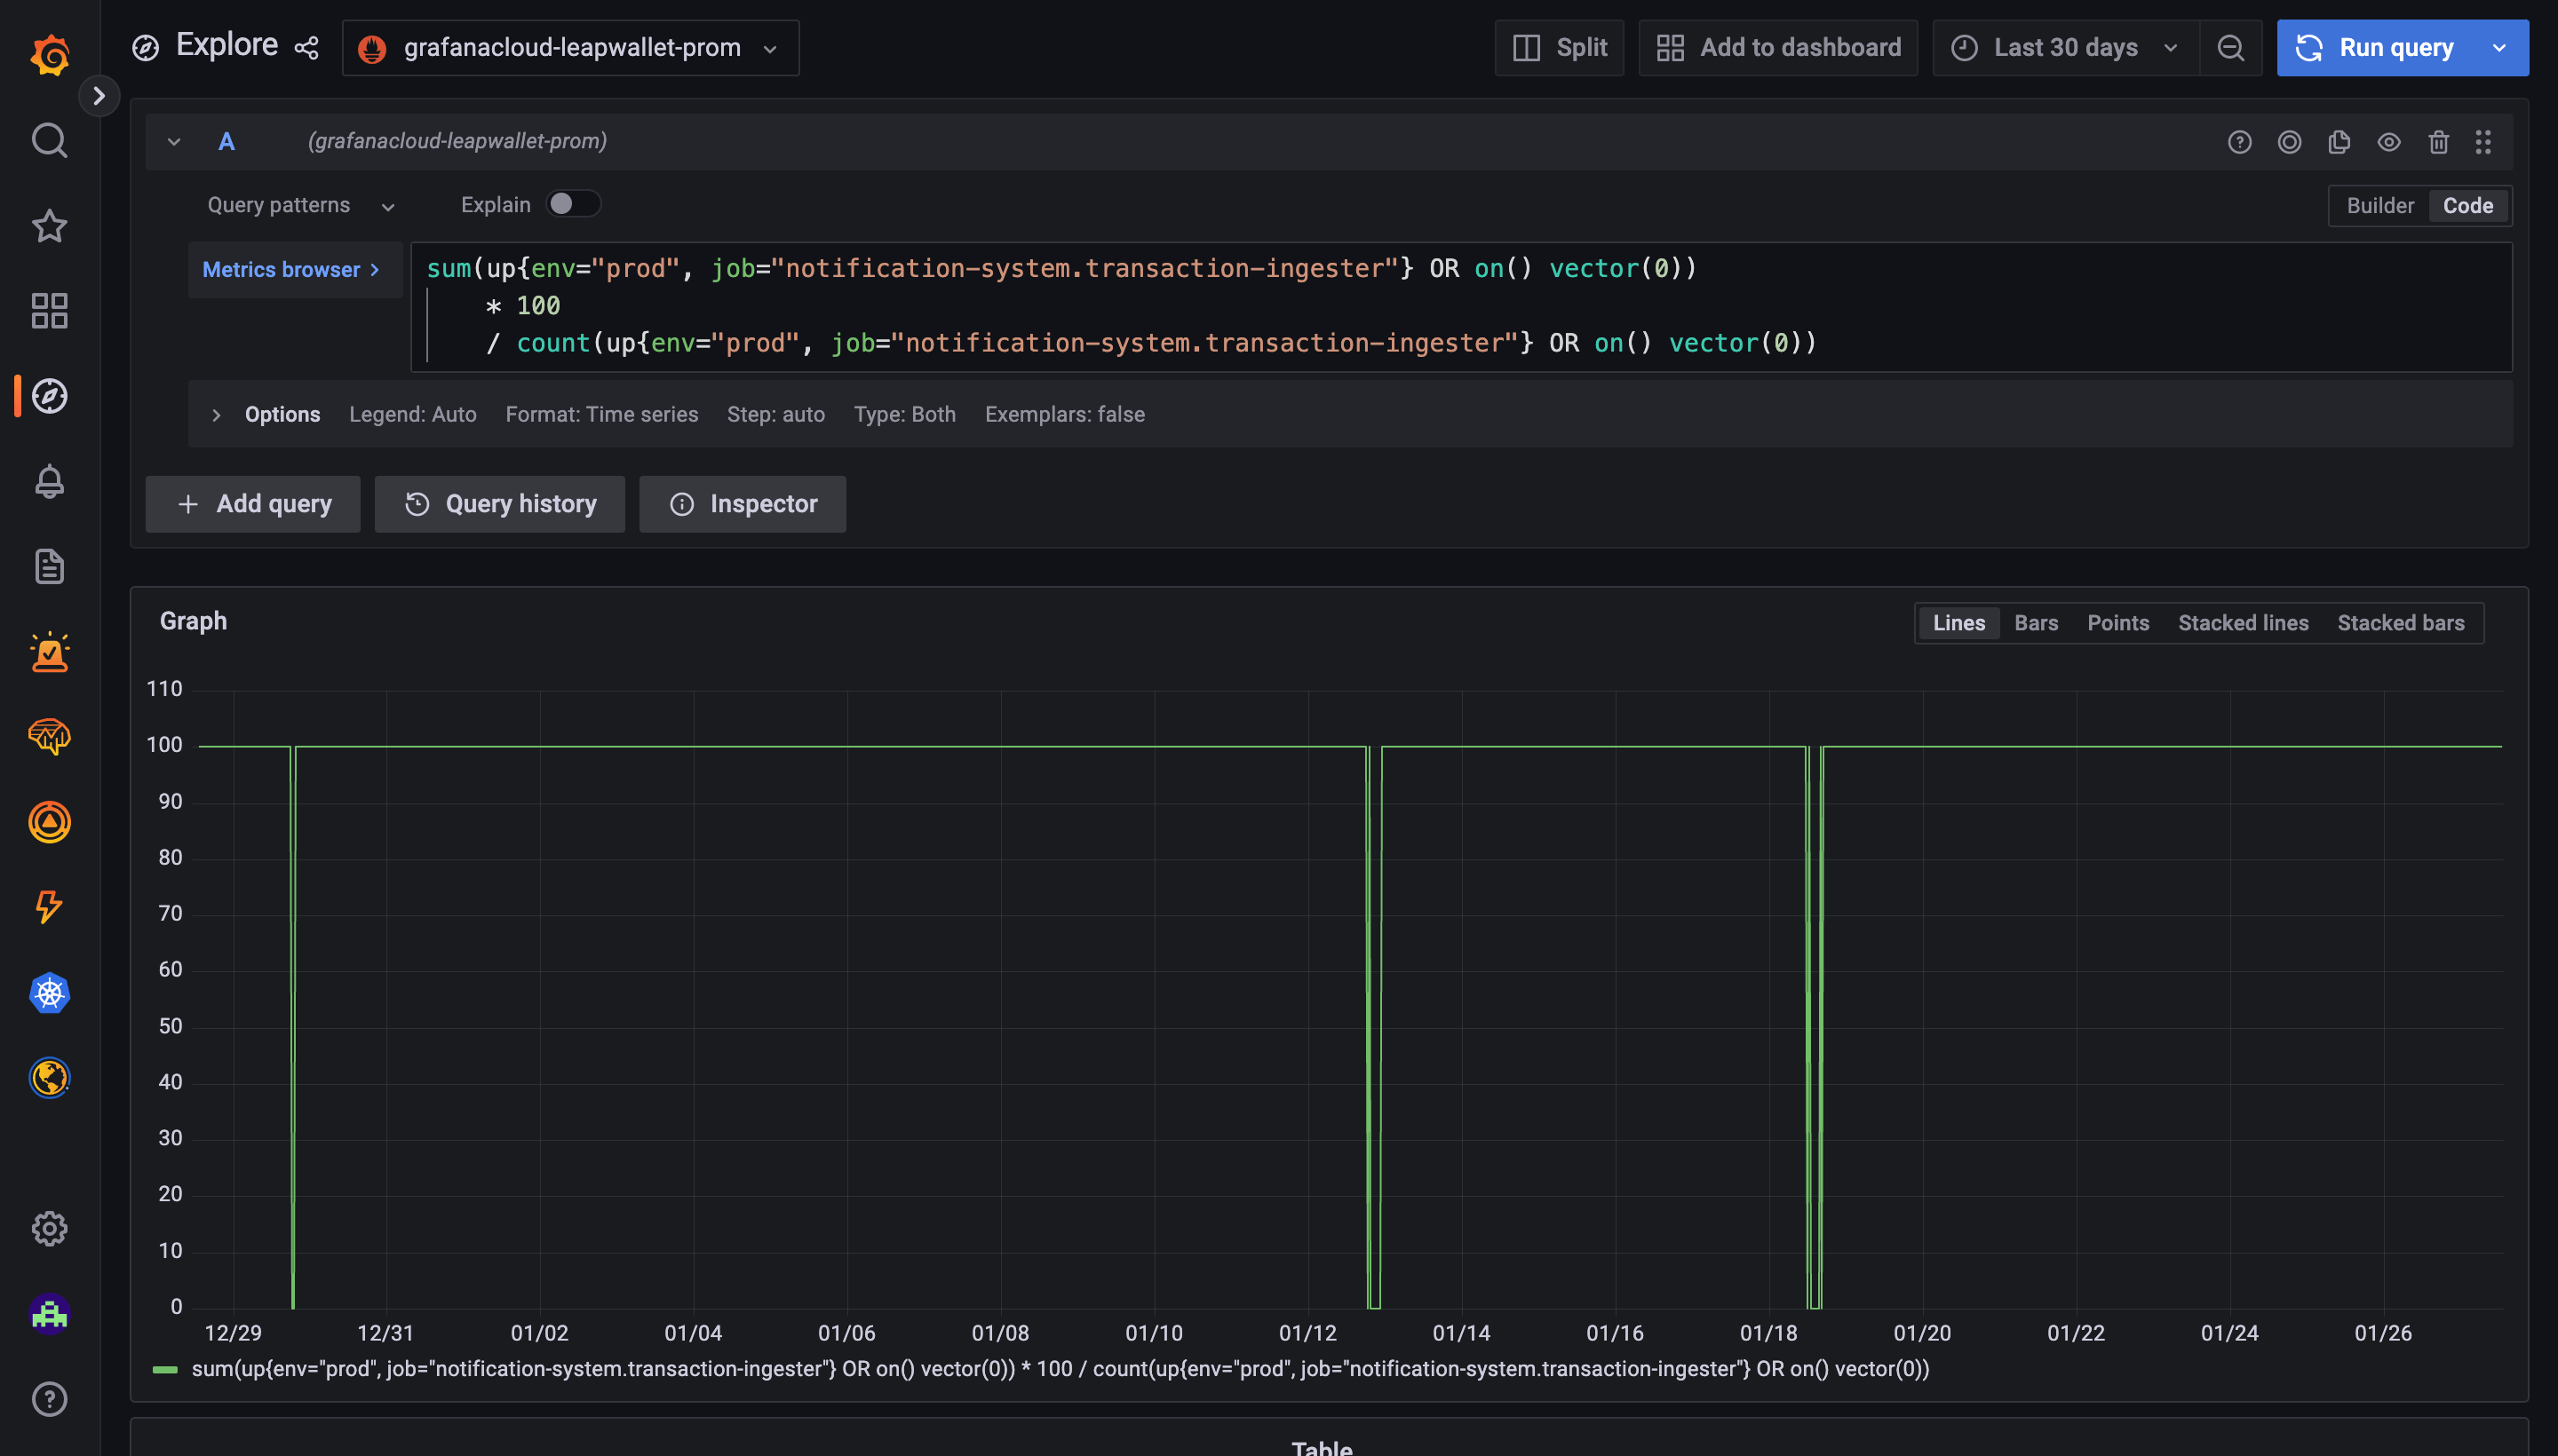Image resolution: width=2558 pixels, height=1456 pixels.
Task: Open the Last 30 days time picker
Action: (2065, 48)
